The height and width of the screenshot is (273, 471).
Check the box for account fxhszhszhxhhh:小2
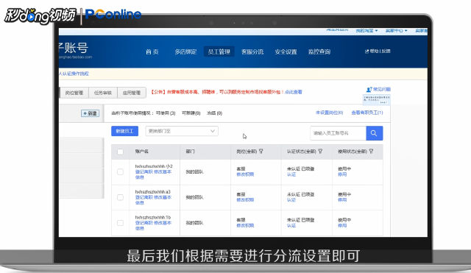point(120,171)
